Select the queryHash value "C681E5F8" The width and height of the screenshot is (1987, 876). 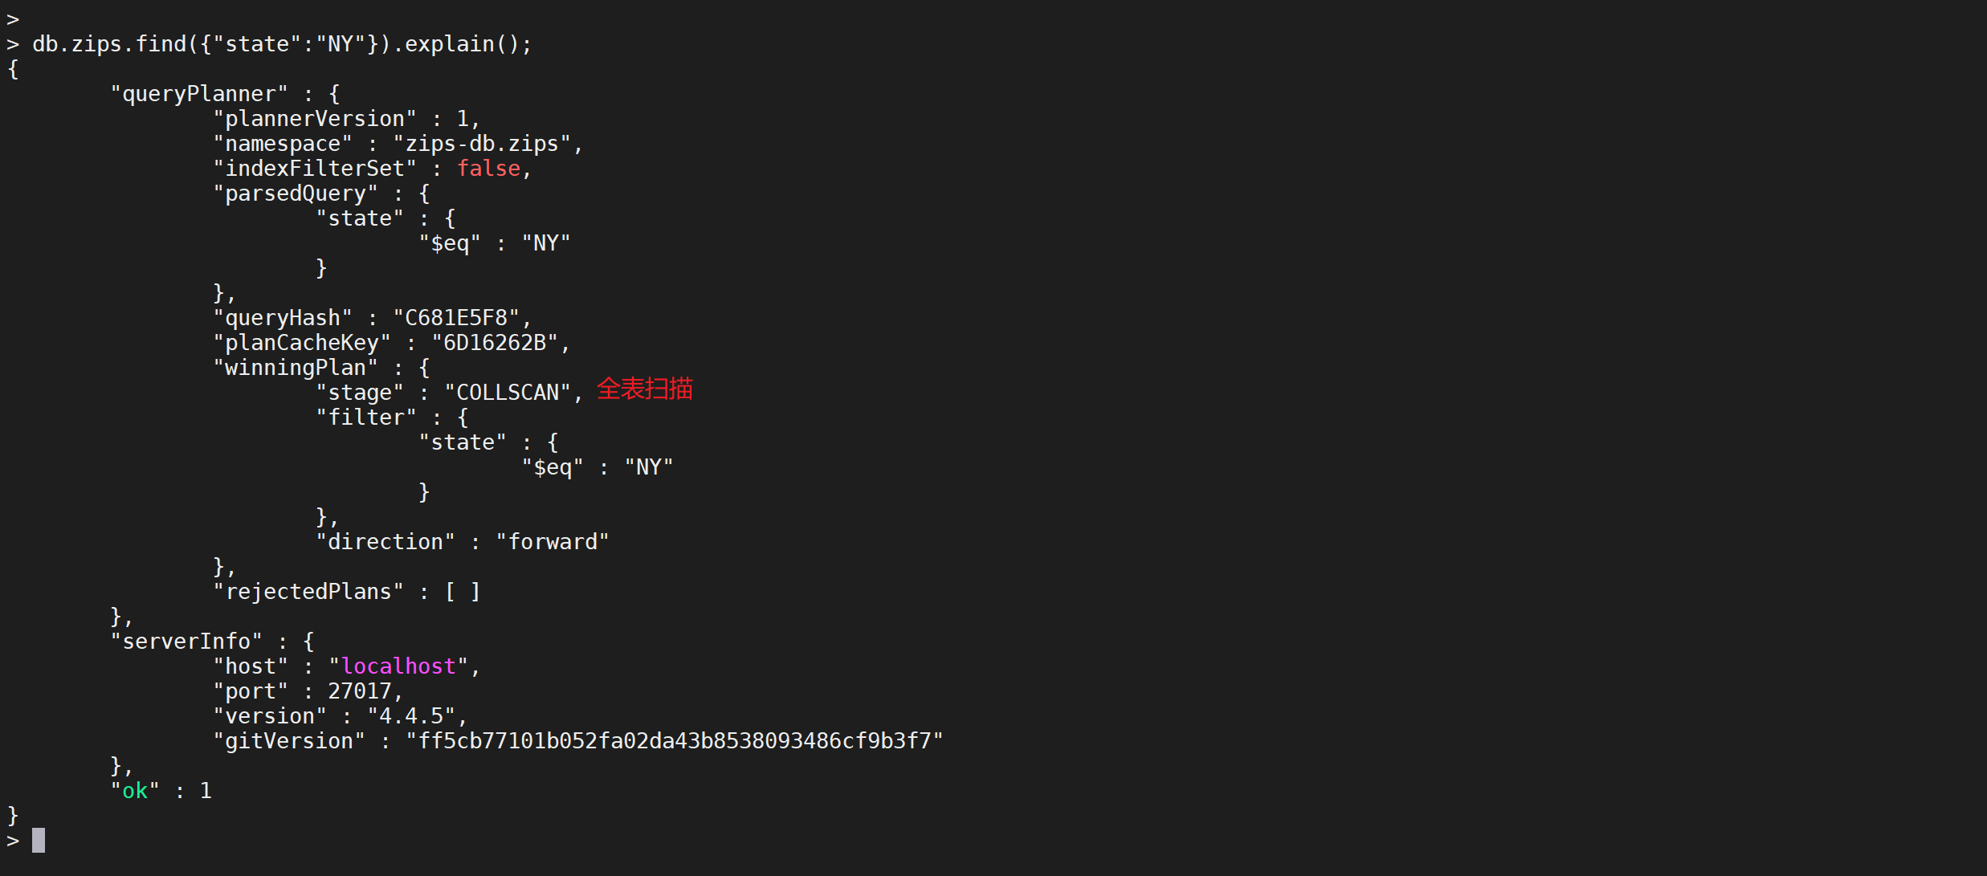point(456,318)
